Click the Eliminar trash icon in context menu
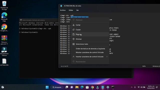Image resolution: width=160 pixels, height=90 pixels. pyautogui.click(x=73, y=39)
